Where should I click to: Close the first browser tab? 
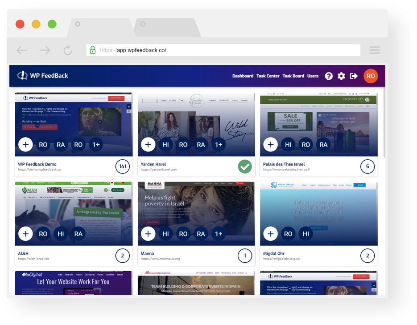(x=78, y=24)
